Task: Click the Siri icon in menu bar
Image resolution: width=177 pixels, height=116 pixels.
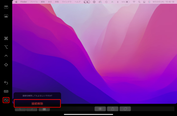Action: pos(149,2)
